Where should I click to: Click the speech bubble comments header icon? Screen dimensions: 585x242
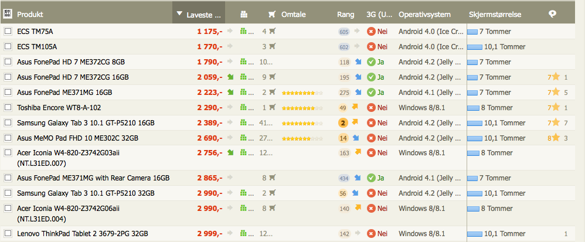click(553, 14)
